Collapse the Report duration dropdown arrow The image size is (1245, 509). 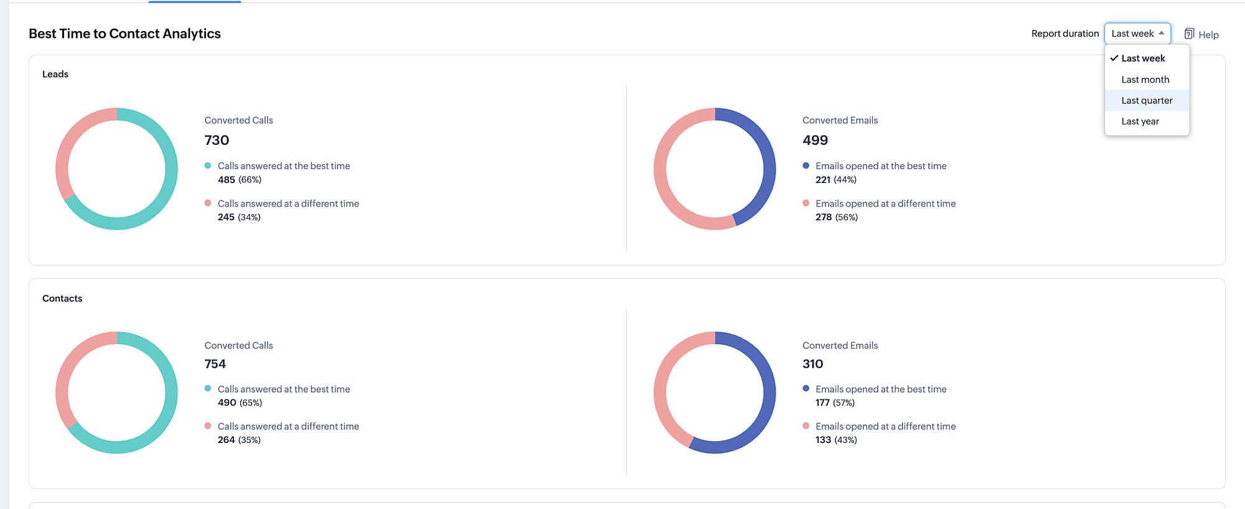tap(1162, 34)
